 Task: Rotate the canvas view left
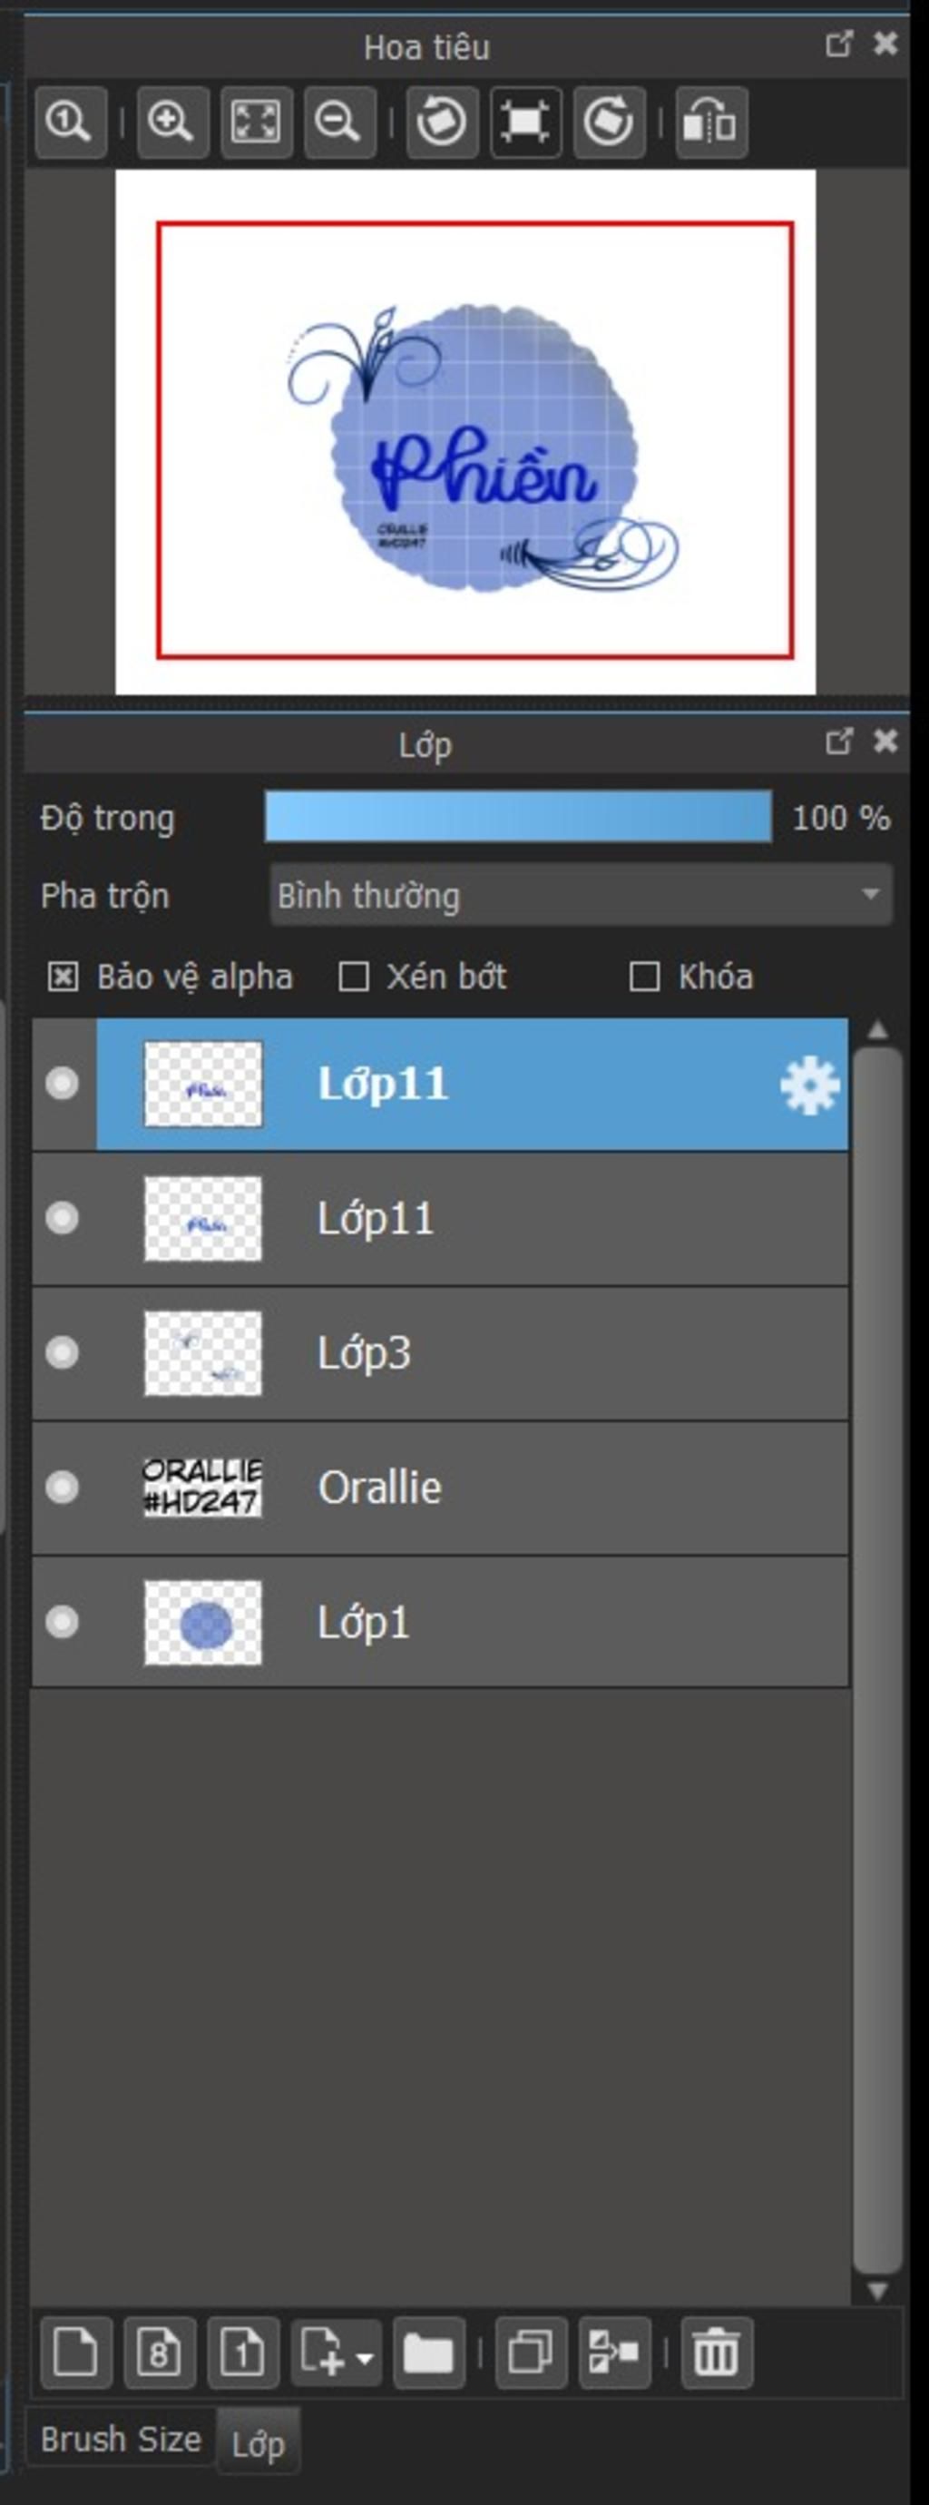tap(442, 123)
